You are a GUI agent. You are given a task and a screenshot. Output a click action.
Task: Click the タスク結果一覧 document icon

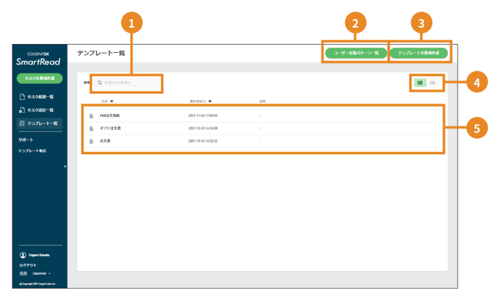pyautogui.click(x=22, y=97)
